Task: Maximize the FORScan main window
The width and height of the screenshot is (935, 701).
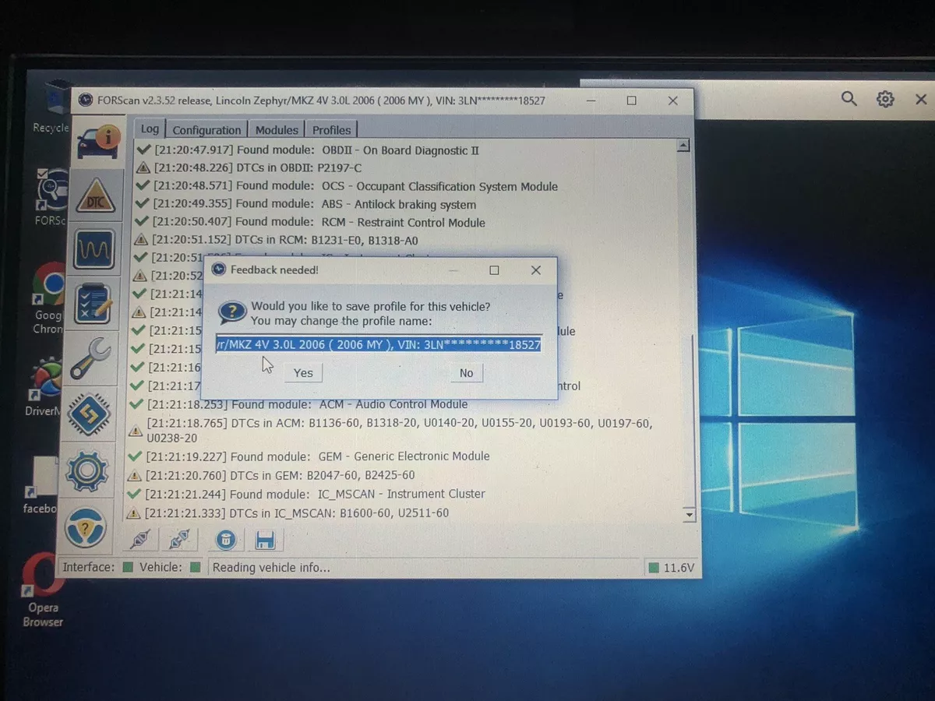Action: point(631,100)
